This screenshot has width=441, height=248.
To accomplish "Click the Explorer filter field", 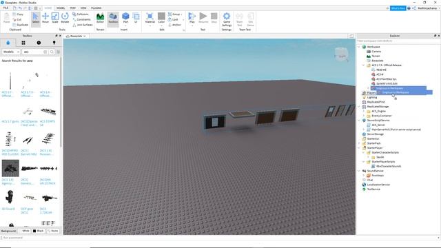I will coord(398,41).
